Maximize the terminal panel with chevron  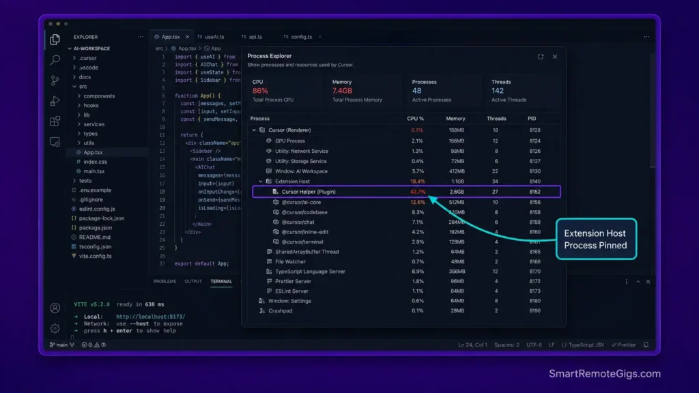click(x=638, y=282)
